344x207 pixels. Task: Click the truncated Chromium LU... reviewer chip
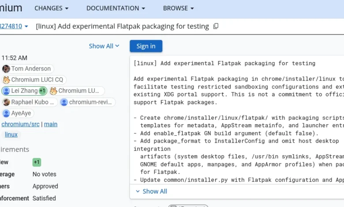tap(77, 91)
